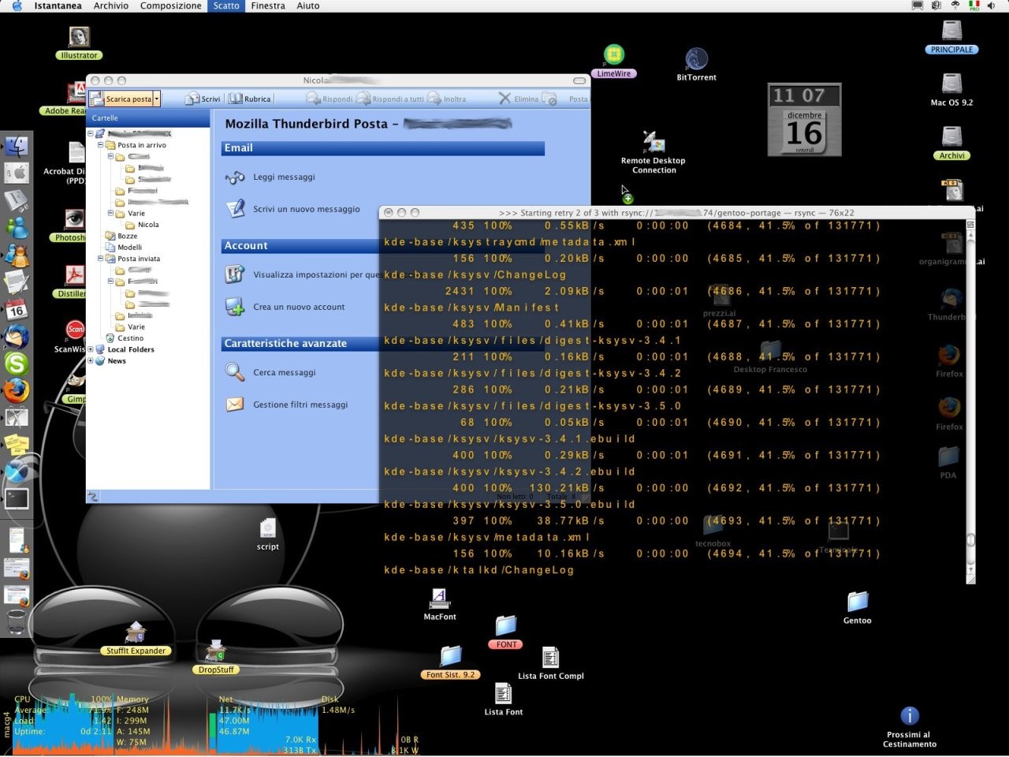Click the iCal icon in Dock
Image resolution: width=1009 pixels, height=757 pixels.
[x=17, y=309]
